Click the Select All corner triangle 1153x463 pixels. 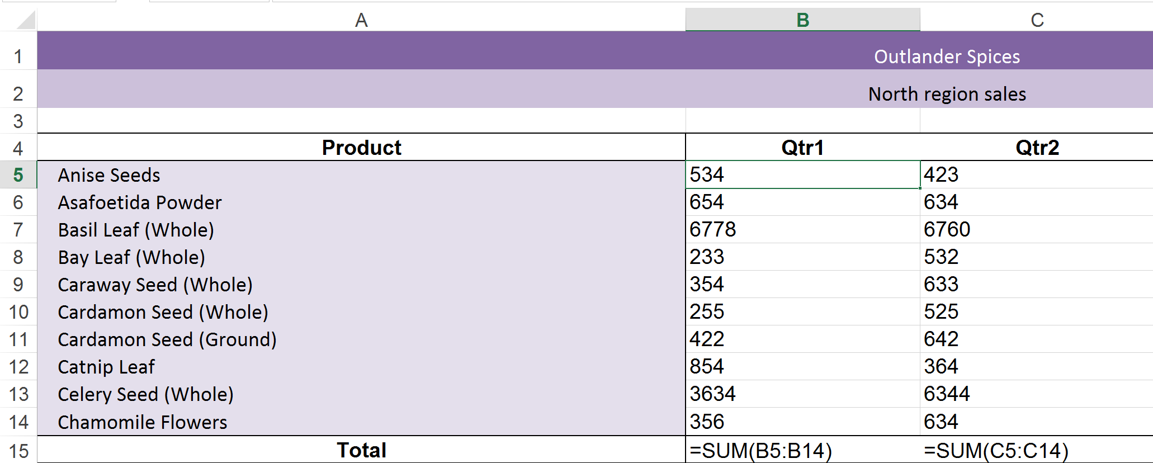(26, 20)
